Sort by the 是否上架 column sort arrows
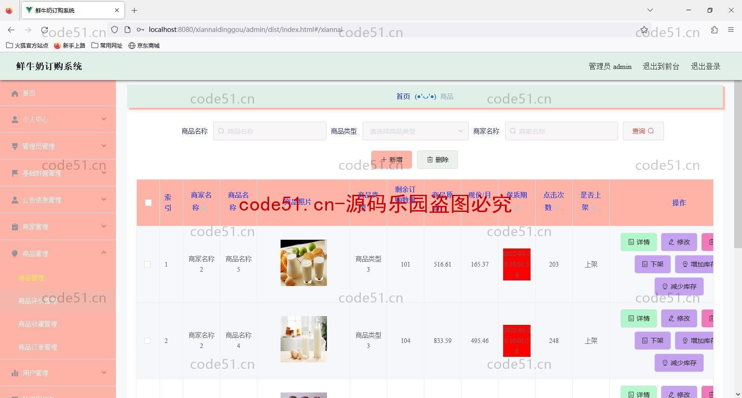 point(594,208)
